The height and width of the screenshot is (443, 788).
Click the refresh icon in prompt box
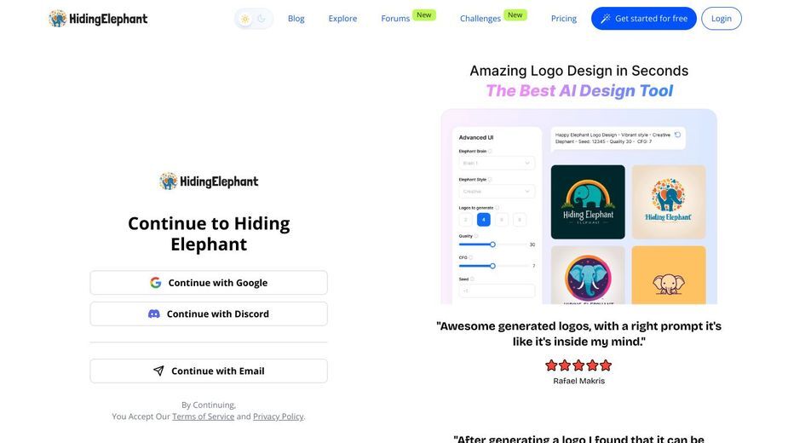tap(677, 135)
